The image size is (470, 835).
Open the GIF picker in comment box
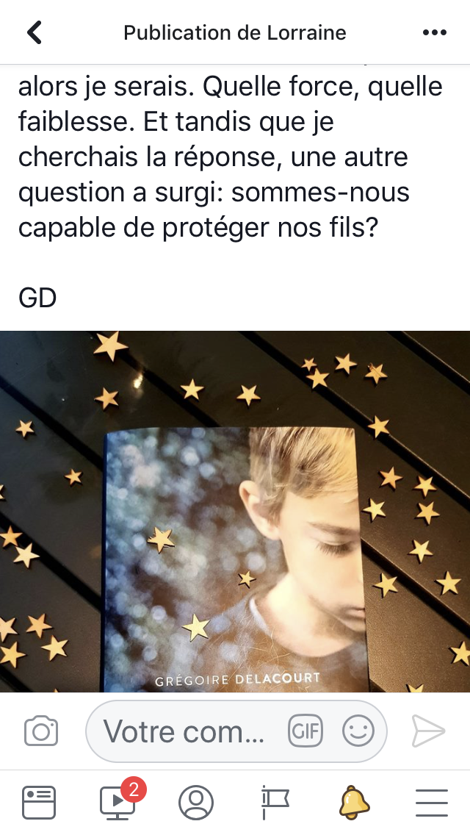tap(305, 731)
